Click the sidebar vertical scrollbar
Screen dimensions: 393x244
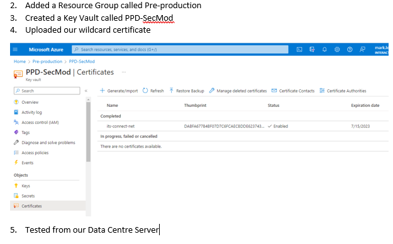click(88, 131)
